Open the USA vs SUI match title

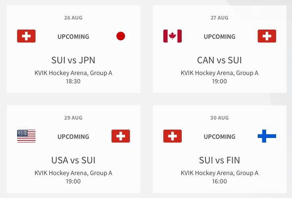click(x=74, y=160)
